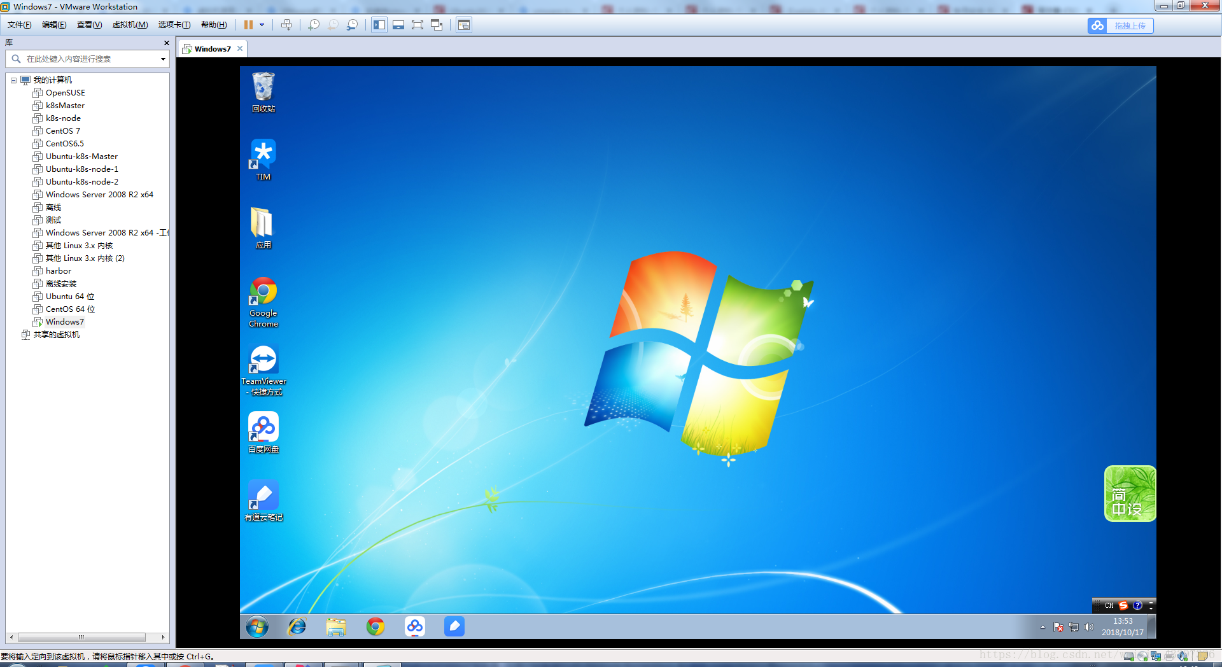Open the 选项卡(T) menu
The height and width of the screenshot is (667, 1222).
[174, 25]
